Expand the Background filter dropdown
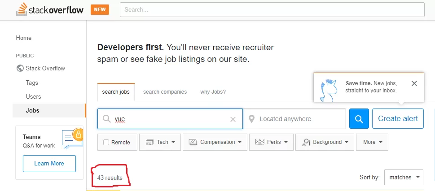The height and width of the screenshot is (191, 435). (325, 142)
